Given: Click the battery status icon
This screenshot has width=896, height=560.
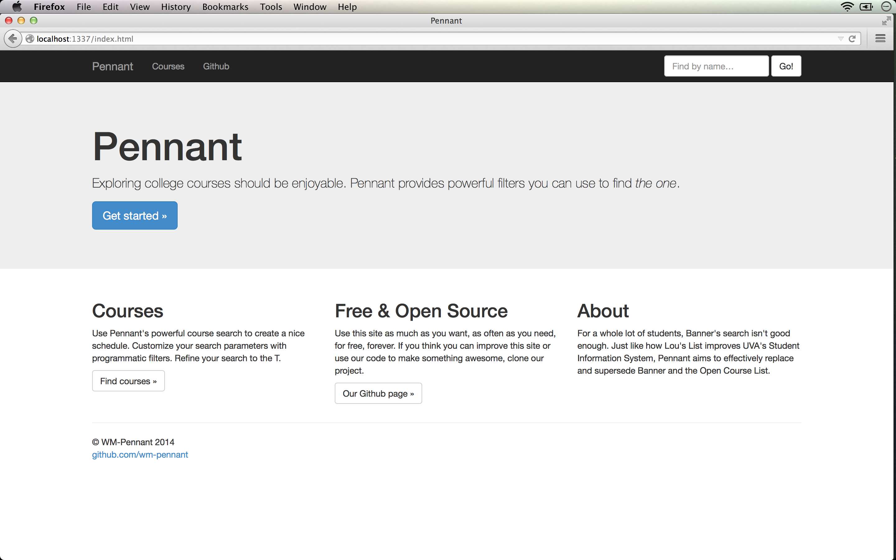Looking at the screenshot, I should coord(866,7).
